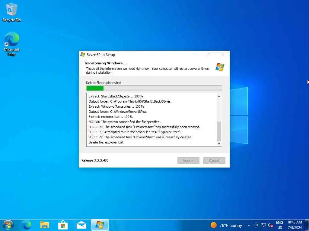Image resolution: width=309 pixels, height=231 pixels.
Task: Select Revert8Plus Setup taskbar button
Action: 100,225
